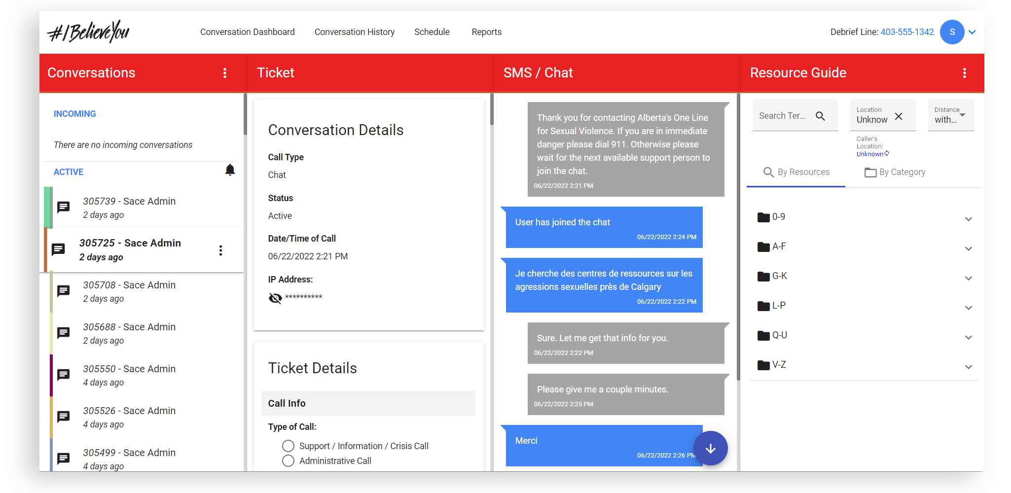This screenshot has height=493, width=1011.
Task: Click the S user avatar
Action: [952, 32]
